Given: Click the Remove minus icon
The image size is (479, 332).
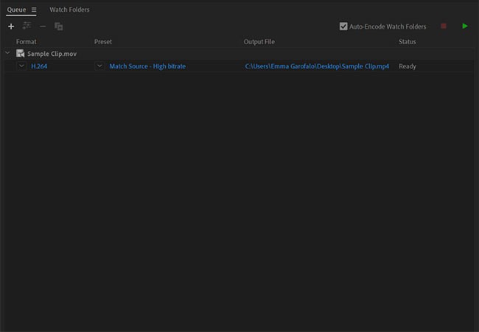Looking at the screenshot, I should (43, 27).
